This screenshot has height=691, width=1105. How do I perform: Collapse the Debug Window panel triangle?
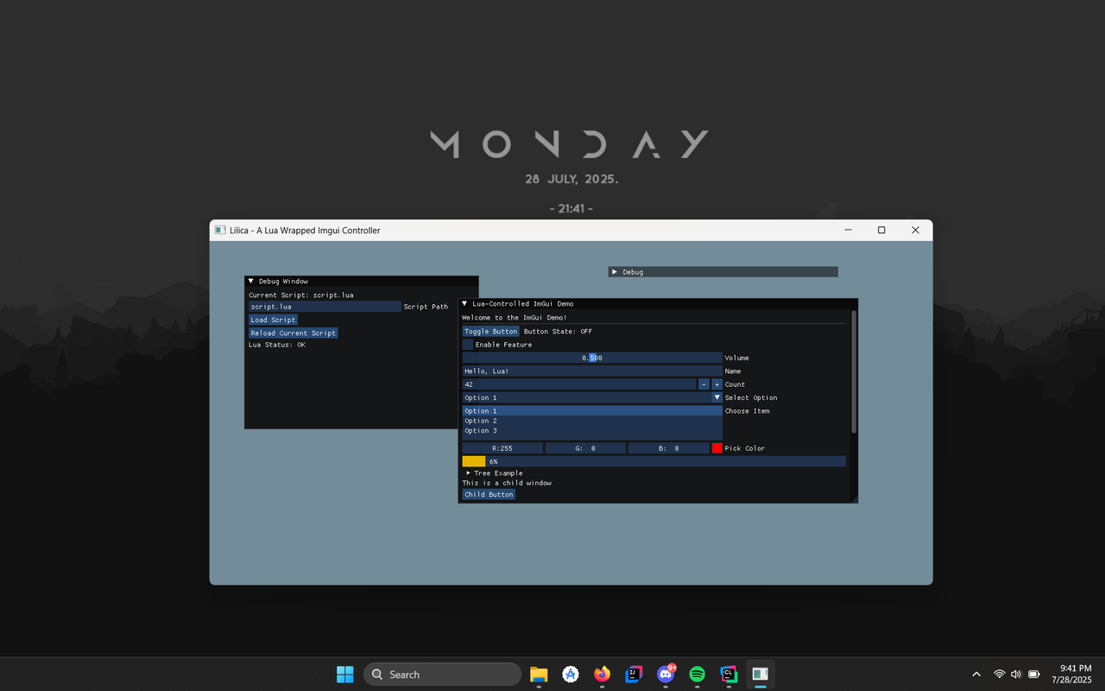pos(251,282)
